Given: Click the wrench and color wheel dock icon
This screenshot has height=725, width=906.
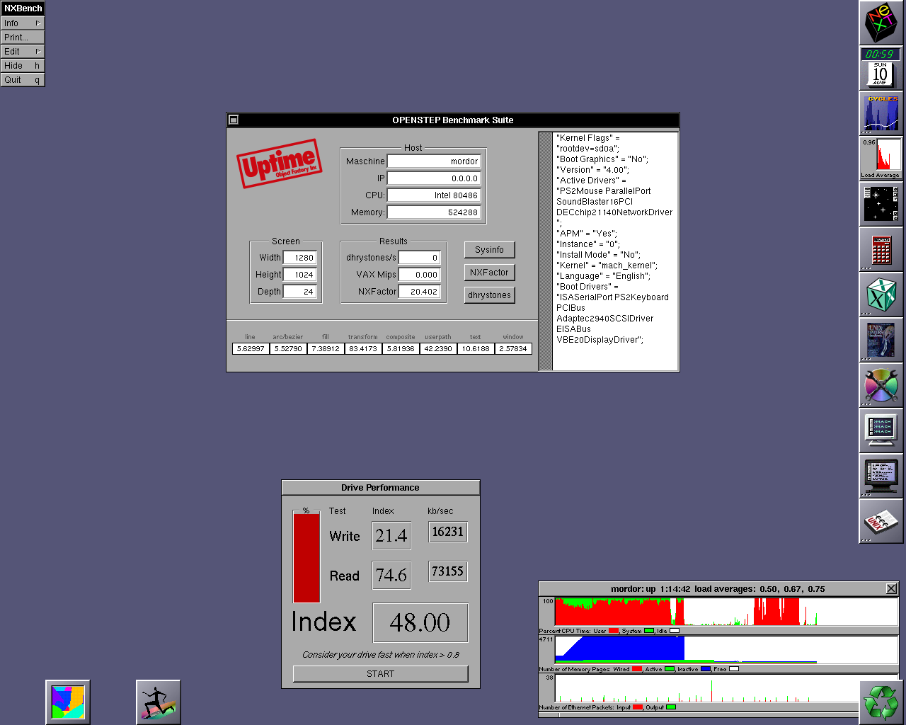Looking at the screenshot, I should [x=881, y=386].
